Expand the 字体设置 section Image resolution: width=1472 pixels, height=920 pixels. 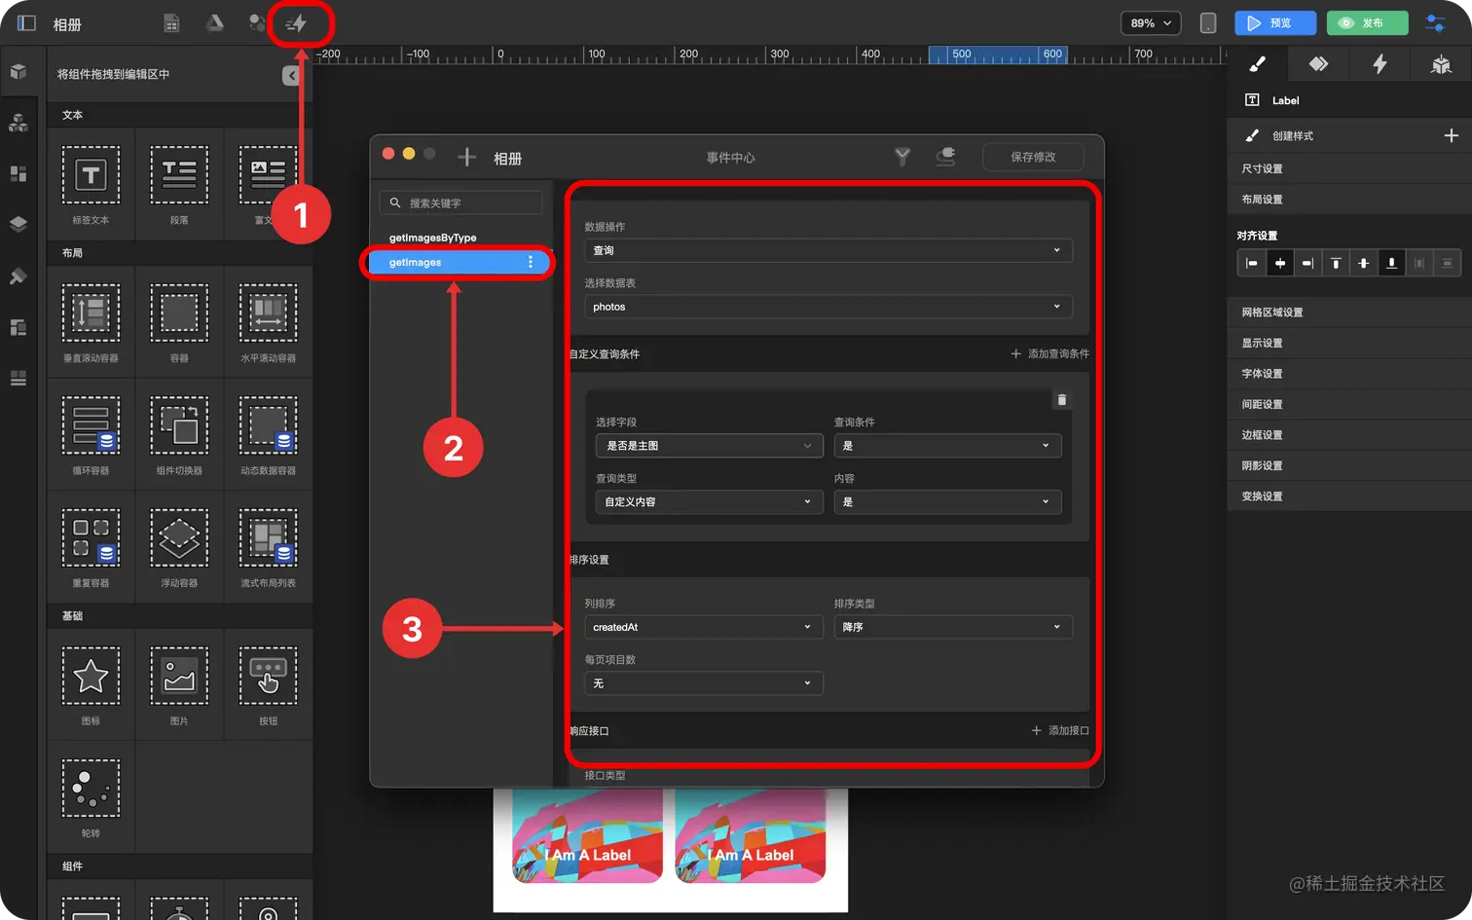point(1349,374)
